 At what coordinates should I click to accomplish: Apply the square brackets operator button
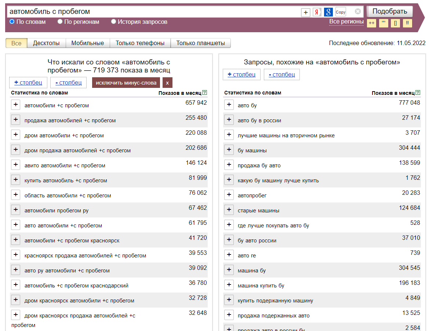click(x=395, y=23)
